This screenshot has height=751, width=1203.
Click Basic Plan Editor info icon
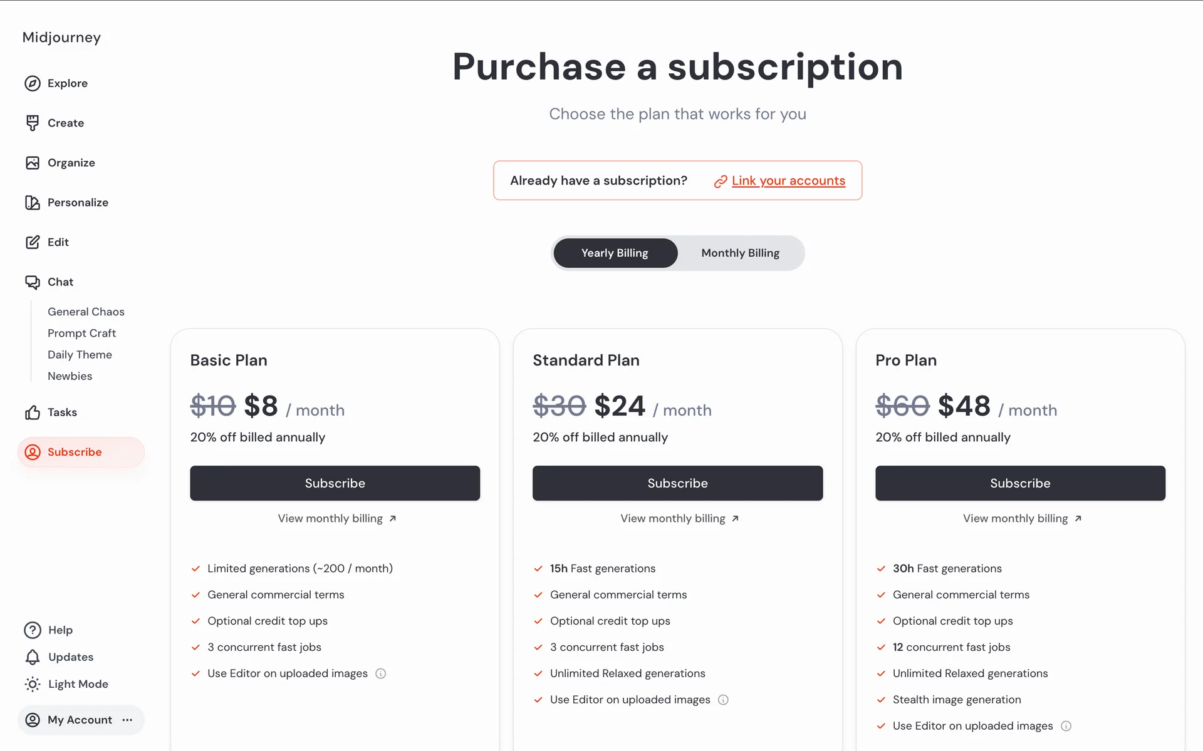click(381, 673)
